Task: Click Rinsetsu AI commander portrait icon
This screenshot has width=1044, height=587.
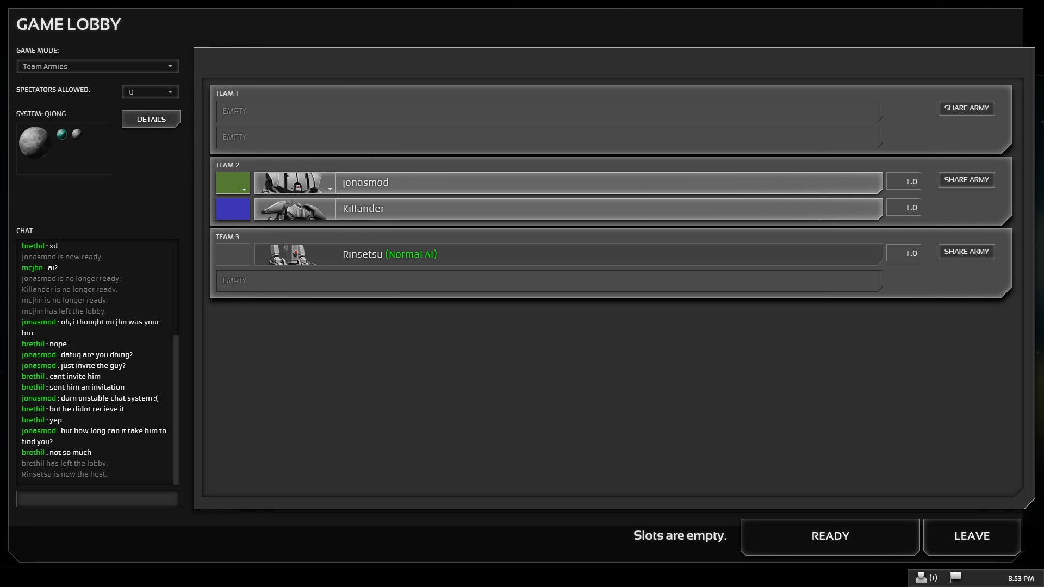Action: pyautogui.click(x=294, y=255)
